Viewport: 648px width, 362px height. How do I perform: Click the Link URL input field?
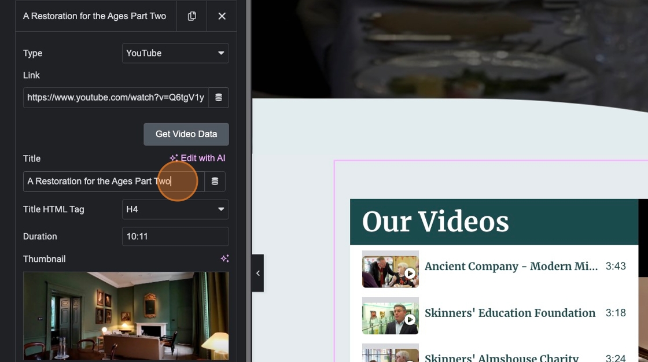click(x=116, y=98)
